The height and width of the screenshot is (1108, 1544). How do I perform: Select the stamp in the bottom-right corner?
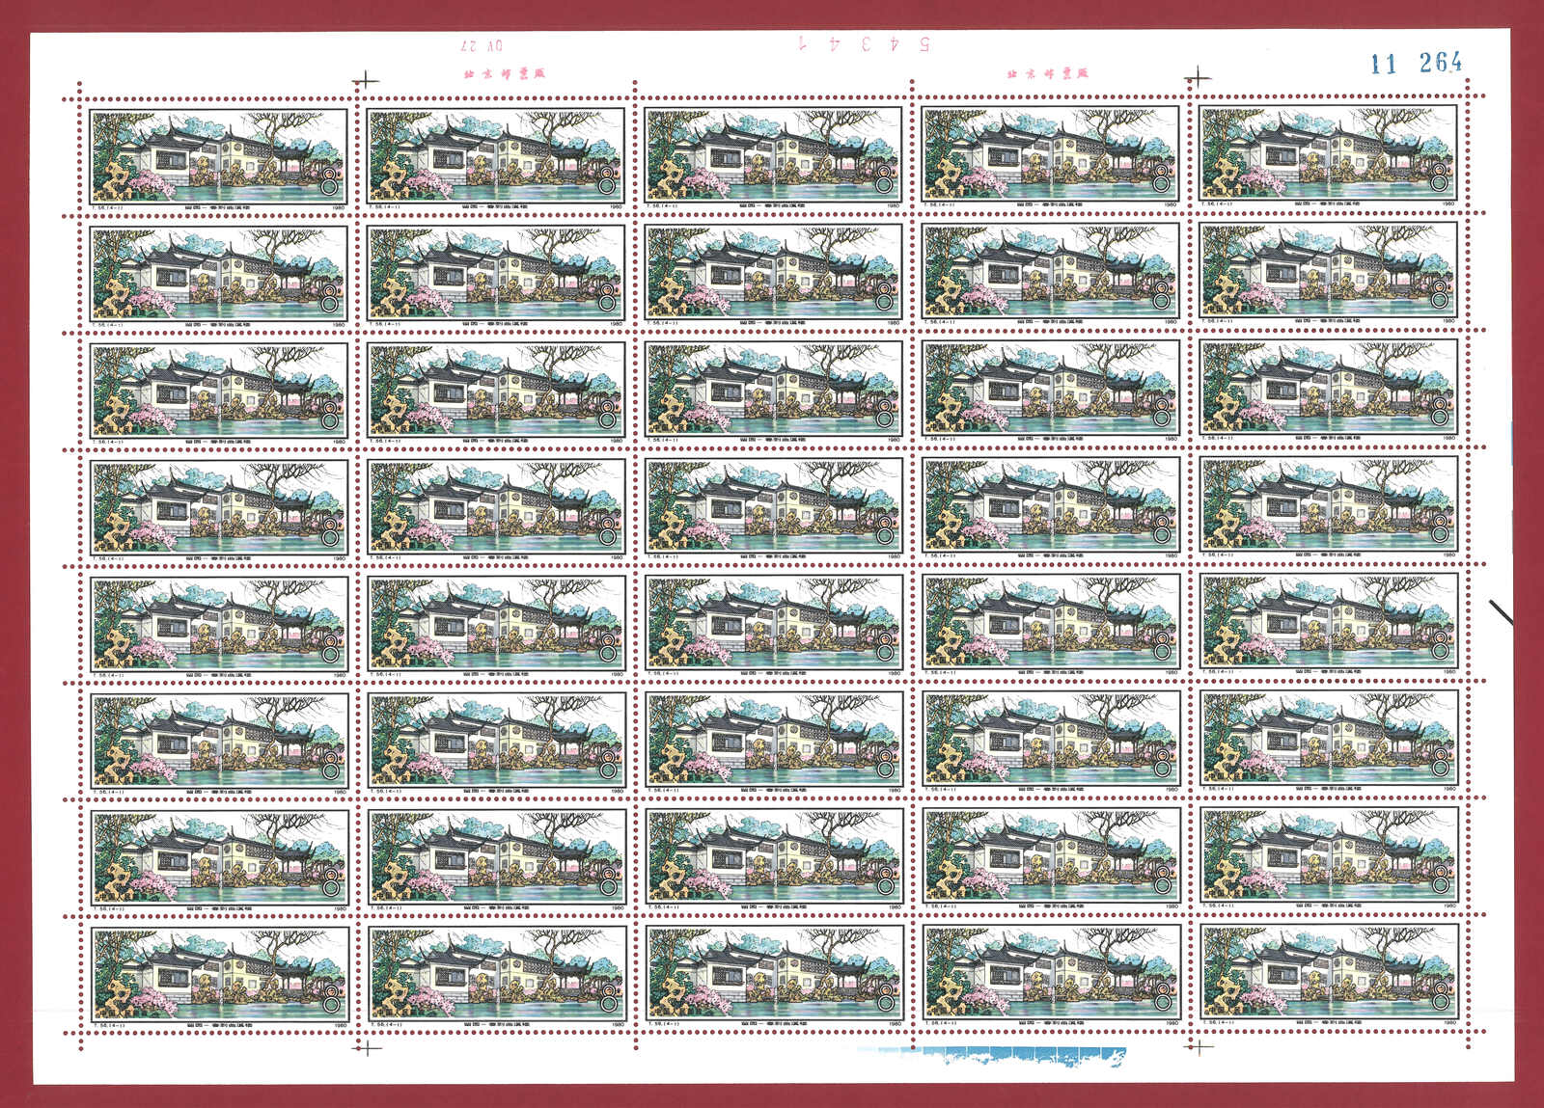(x=1330, y=972)
